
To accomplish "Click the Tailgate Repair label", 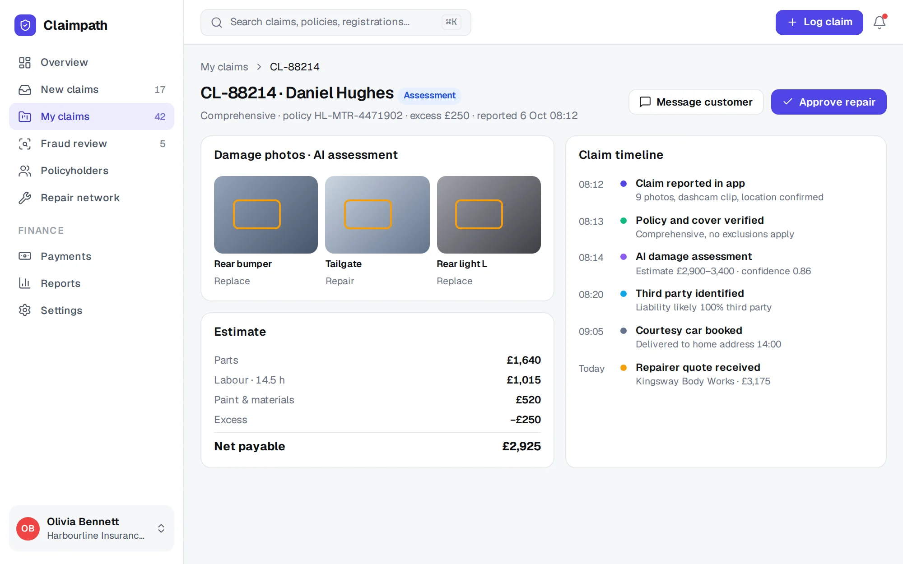I will pyautogui.click(x=340, y=281).
